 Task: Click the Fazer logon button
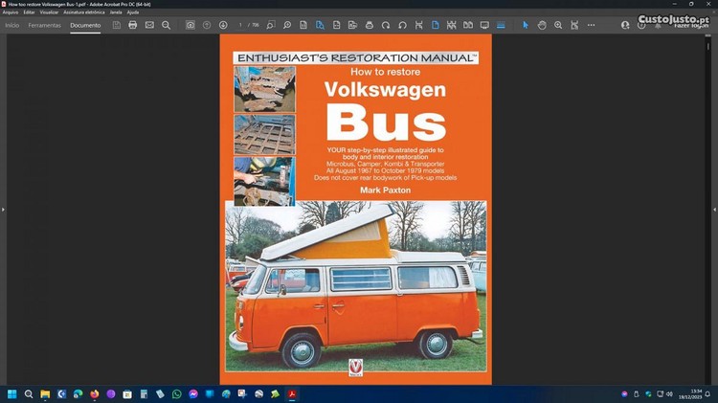(x=691, y=25)
